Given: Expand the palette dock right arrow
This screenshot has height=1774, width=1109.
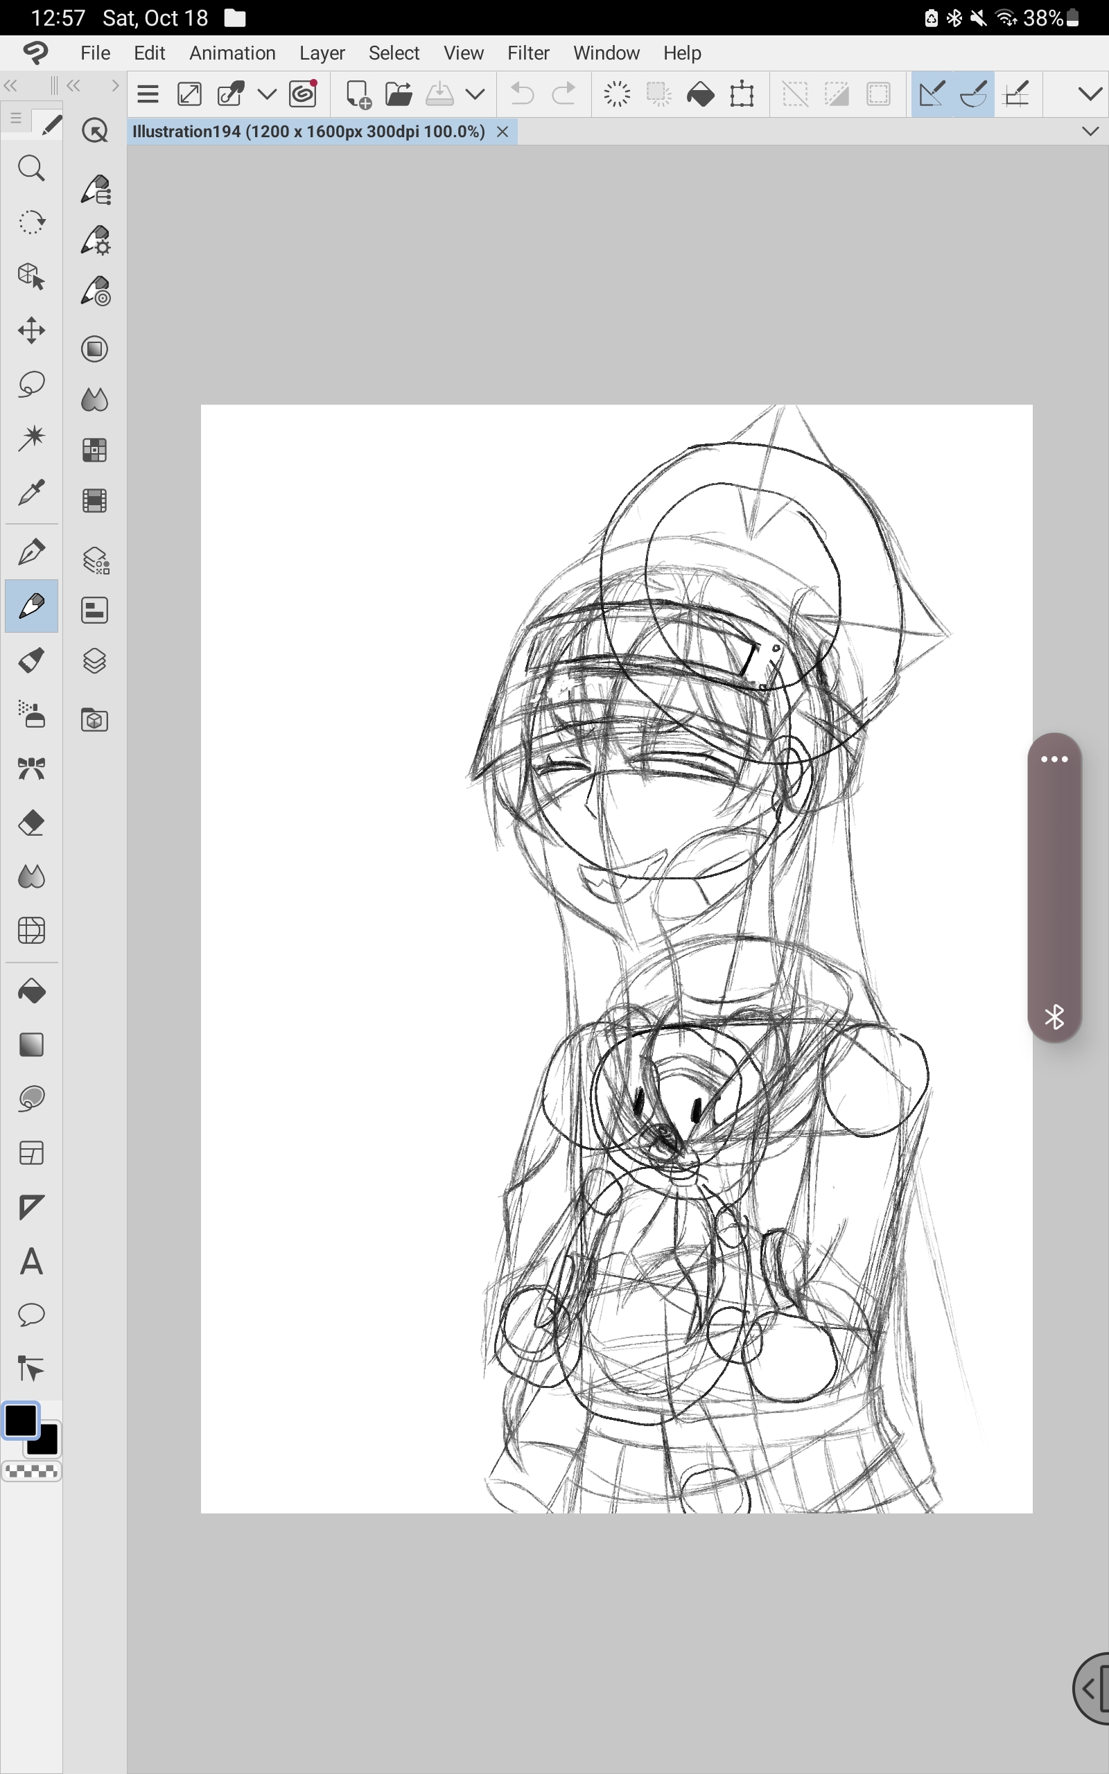Looking at the screenshot, I should click(x=114, y=86).
